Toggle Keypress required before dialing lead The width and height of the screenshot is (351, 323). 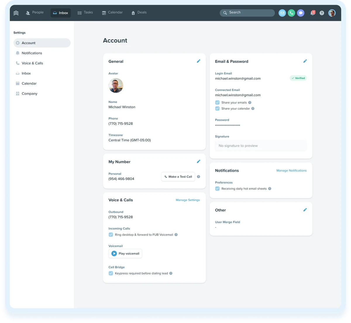(x=111, y=273)
